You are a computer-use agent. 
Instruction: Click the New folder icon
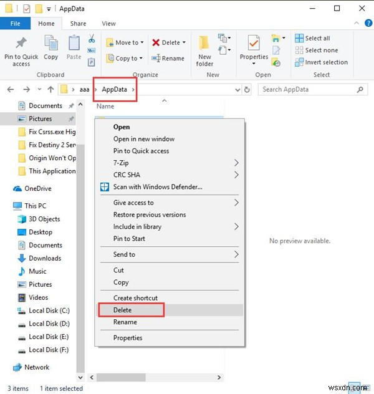[204, 43]
